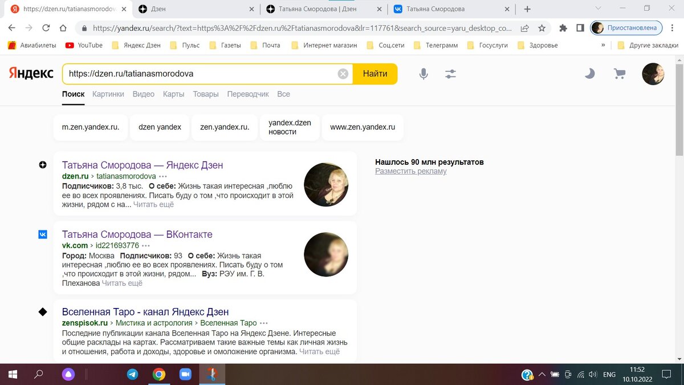Click the Яндекс logo
The width and height of the screenshot is (684, 385).
pyautogui.click(x=31, y=73)
